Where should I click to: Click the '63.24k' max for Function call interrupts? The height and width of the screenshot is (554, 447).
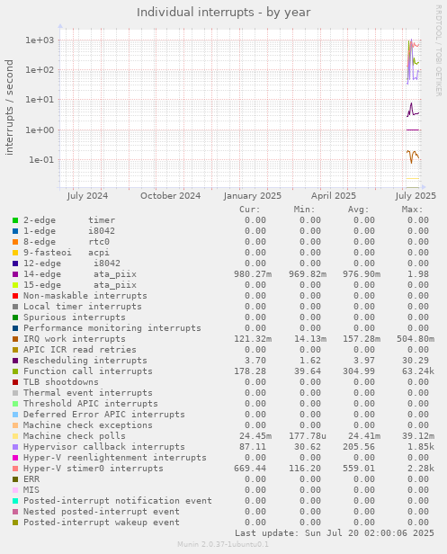pos(418,371)
